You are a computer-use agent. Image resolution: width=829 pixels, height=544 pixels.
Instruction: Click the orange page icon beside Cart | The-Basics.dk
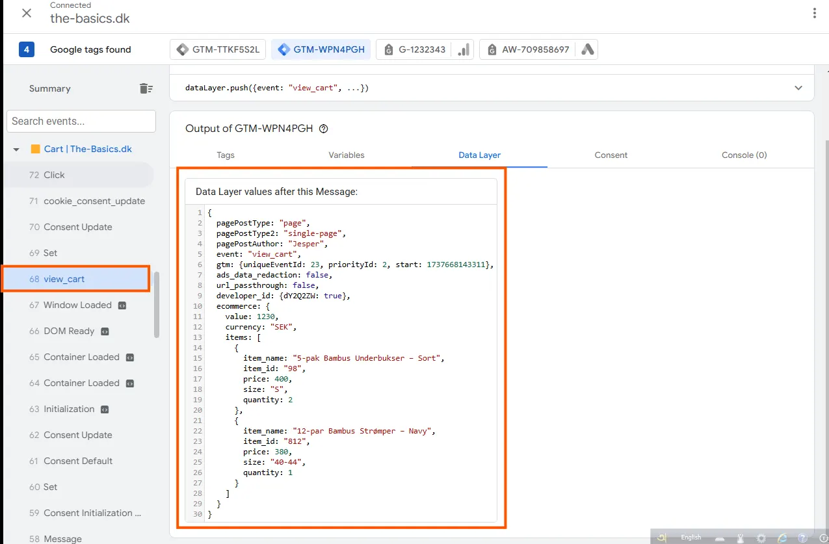[35, 149]
